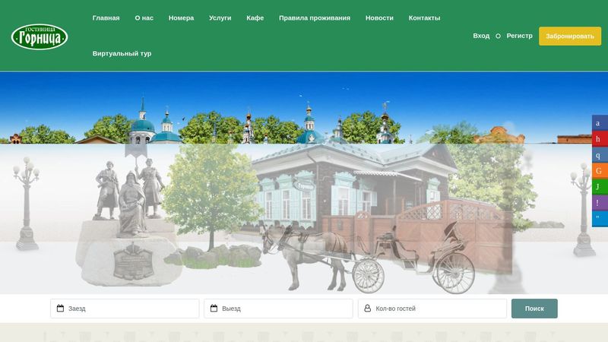Viewport: 608px width, 342px height.
Task: Click the purple '!' sidebar icon
Action: (599, 203)
